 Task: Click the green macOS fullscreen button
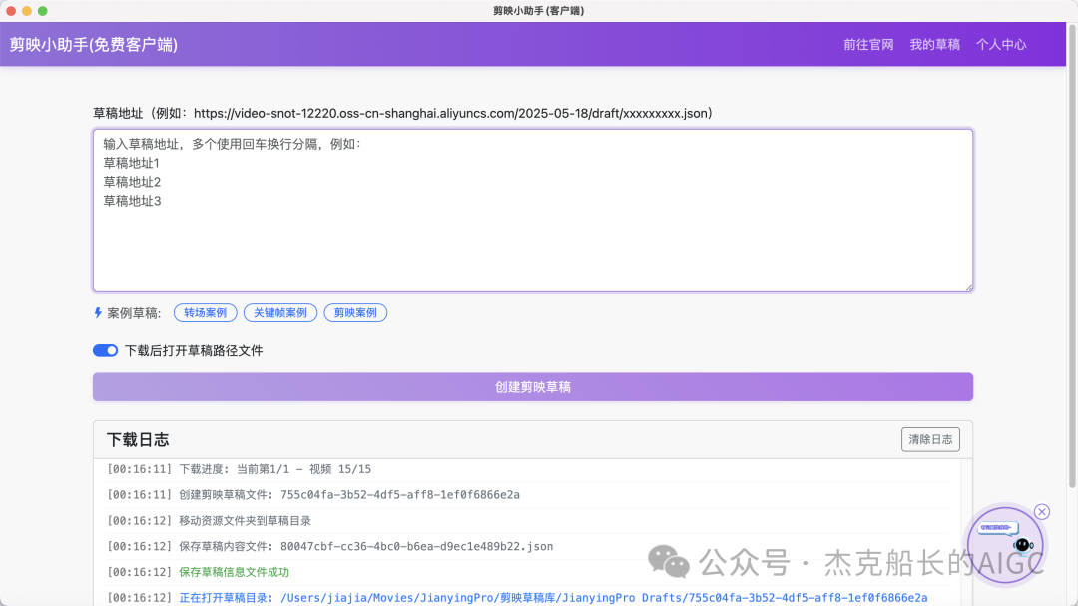point(43,11)
